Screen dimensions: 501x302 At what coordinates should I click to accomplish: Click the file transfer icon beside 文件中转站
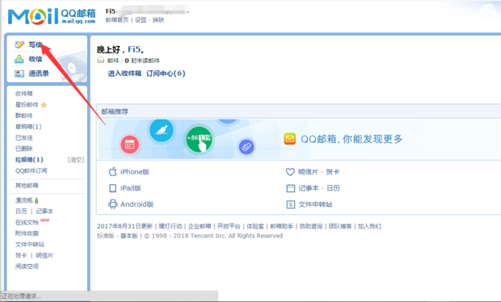290,204
